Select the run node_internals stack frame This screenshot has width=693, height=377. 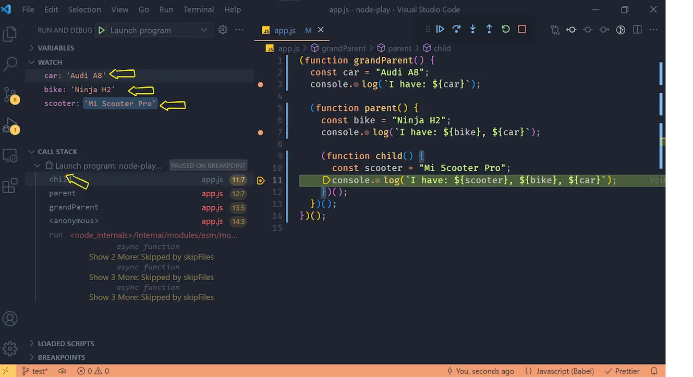coord(140,235)
